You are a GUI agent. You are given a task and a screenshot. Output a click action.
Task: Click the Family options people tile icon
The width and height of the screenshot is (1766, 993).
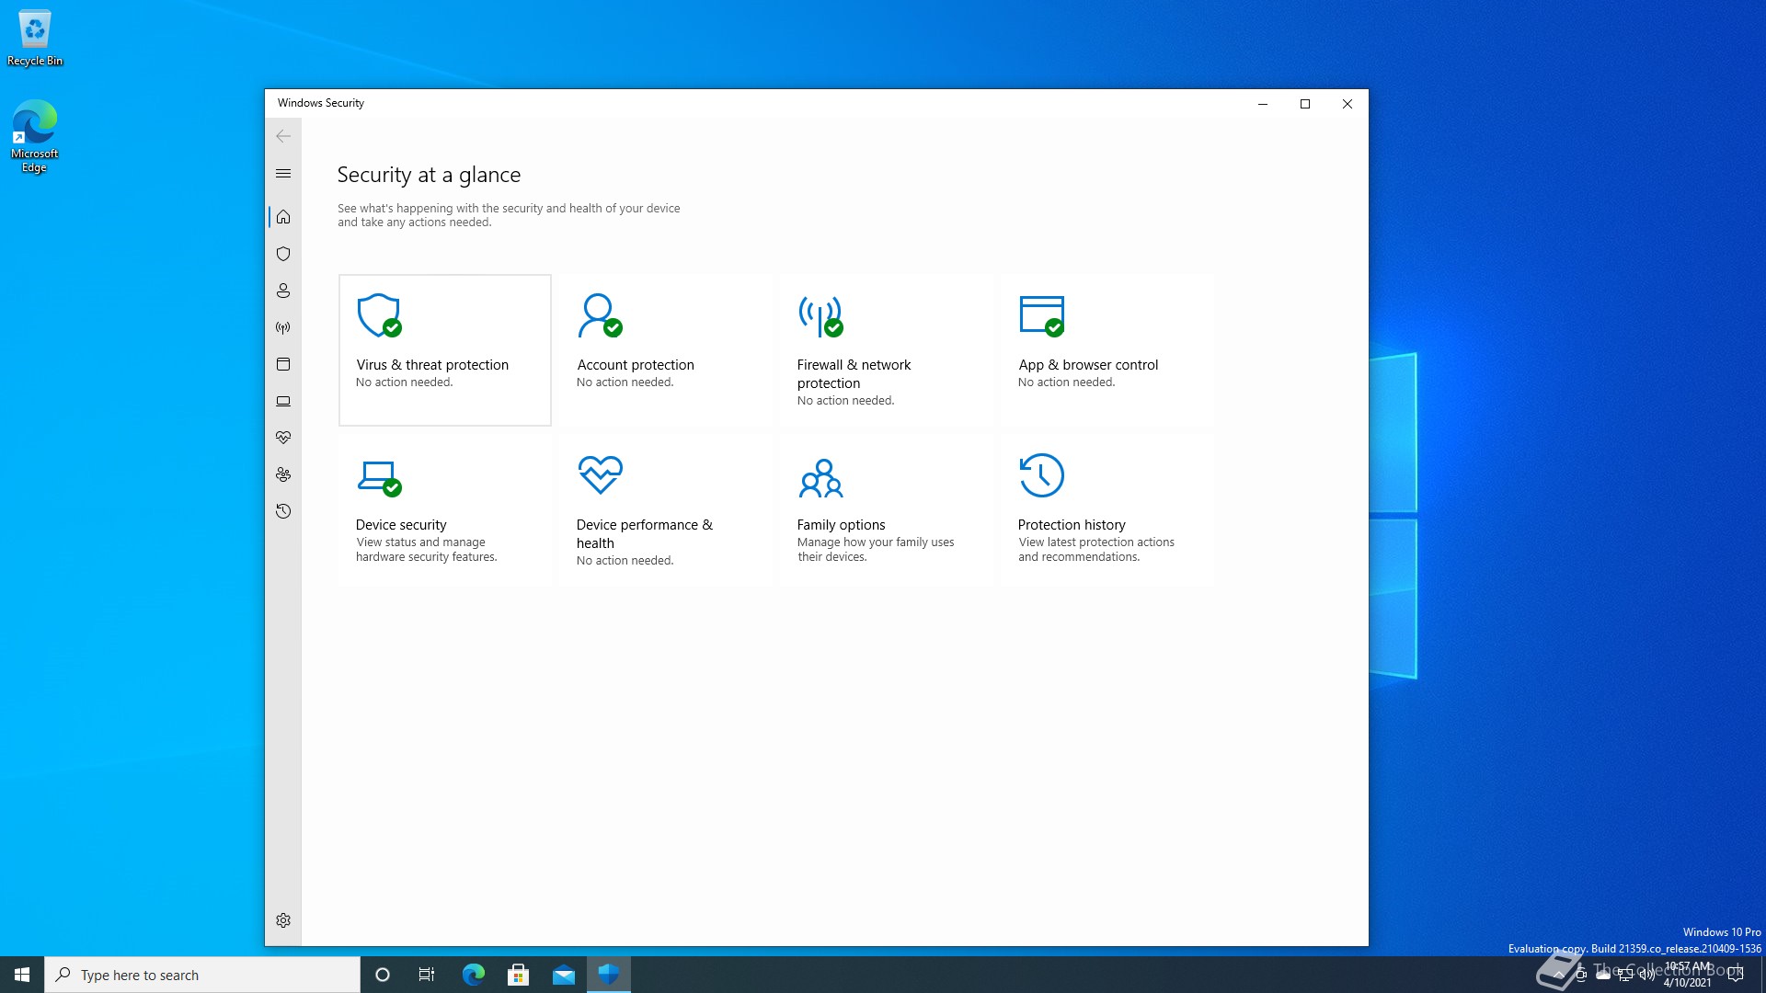821,478
